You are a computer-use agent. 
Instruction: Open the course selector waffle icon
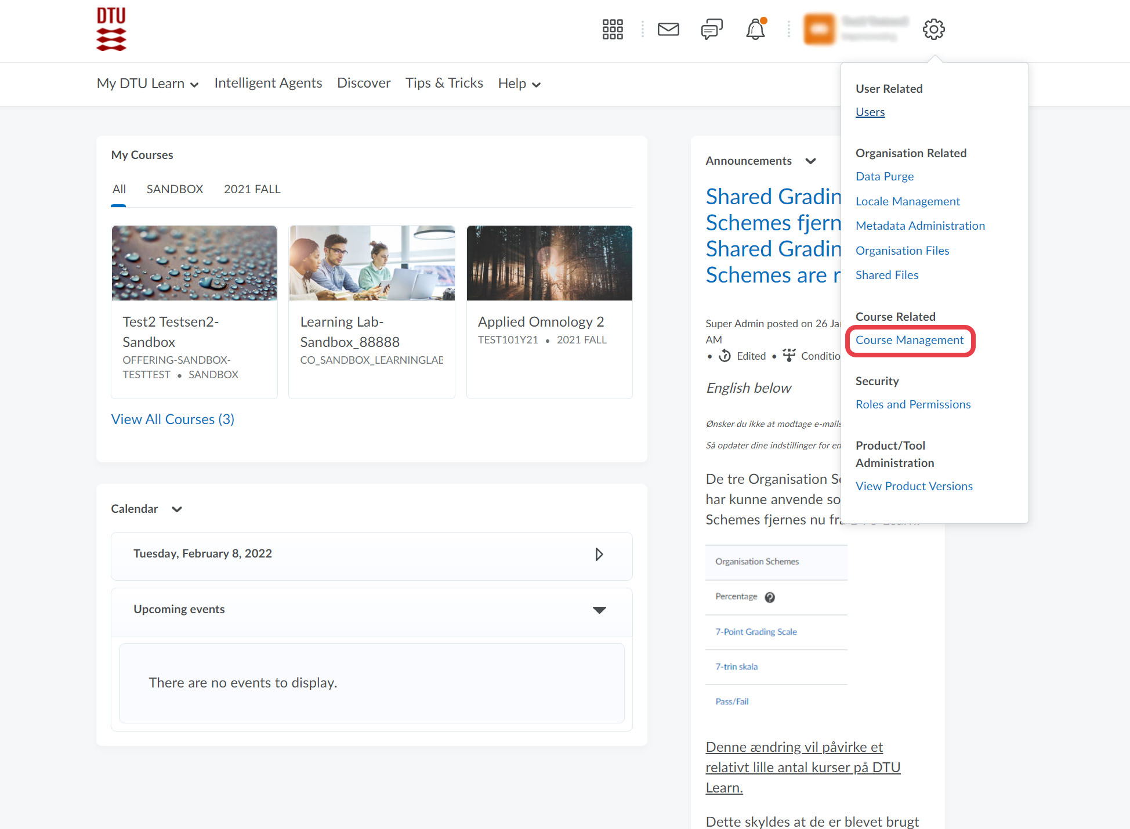(x=613, y=29)
